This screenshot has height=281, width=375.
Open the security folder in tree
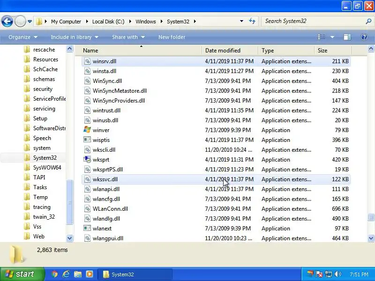point(43,89)
